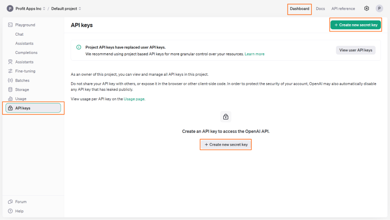Click the Storage database icon
The width and height of the screenshot is (390, 220).
(x=10, y=89)
